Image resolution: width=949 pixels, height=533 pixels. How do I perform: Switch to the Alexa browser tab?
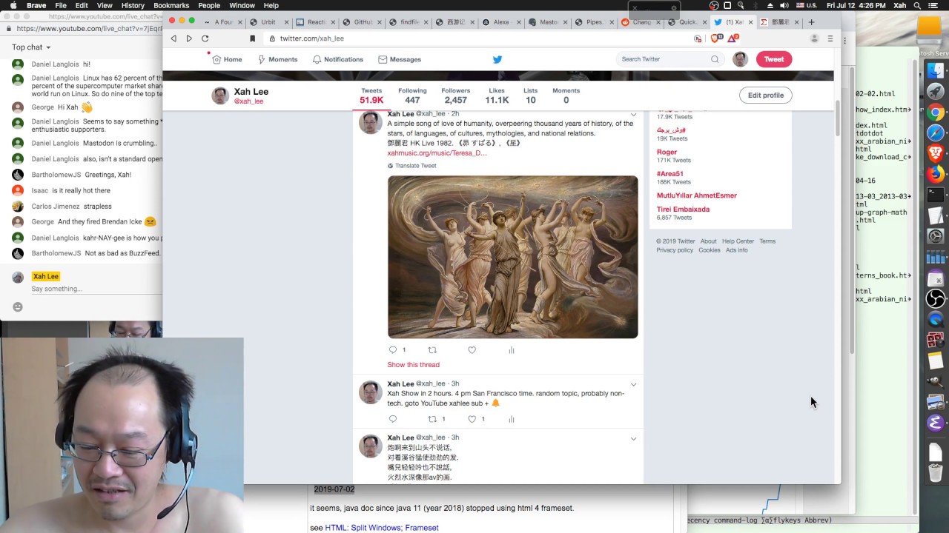(x=501, y=22)
